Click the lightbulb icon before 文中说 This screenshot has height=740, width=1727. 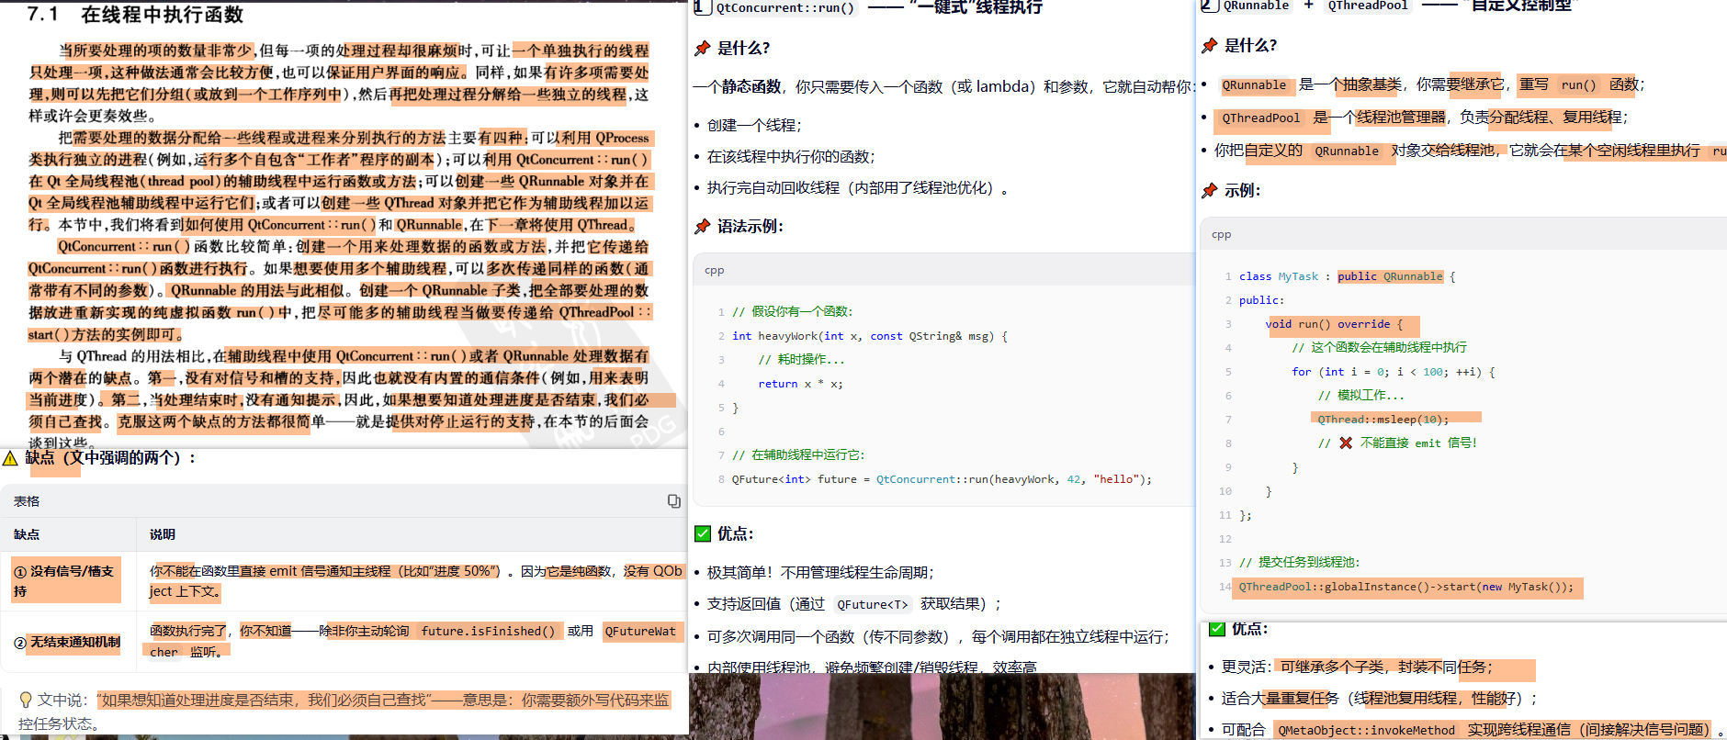click(x=26, y=700)
